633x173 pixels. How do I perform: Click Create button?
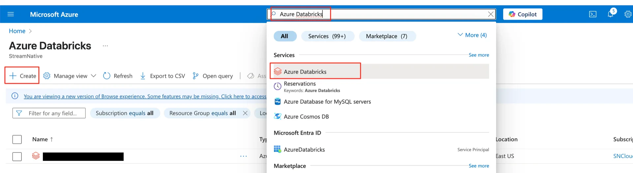tap(22, 76)
